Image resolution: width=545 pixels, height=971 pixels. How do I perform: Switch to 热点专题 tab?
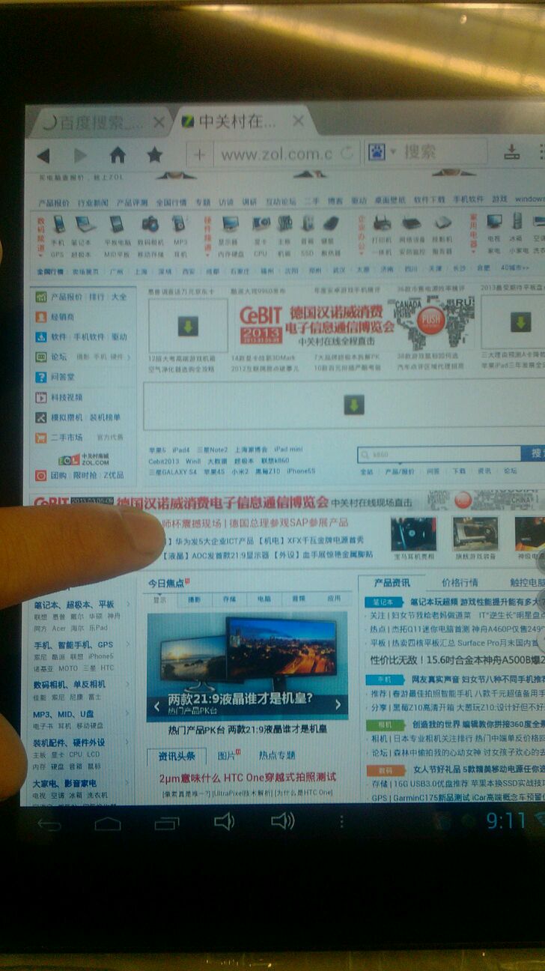point(277,755)
